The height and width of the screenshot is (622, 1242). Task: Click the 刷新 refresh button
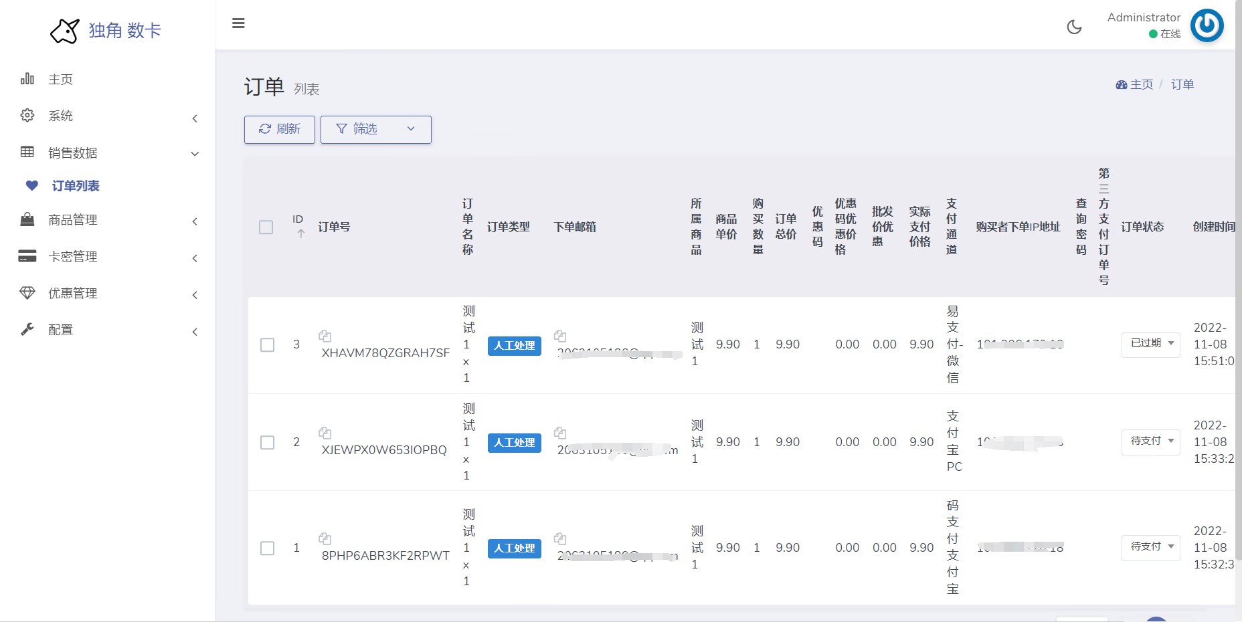click(x=279, y=129)
